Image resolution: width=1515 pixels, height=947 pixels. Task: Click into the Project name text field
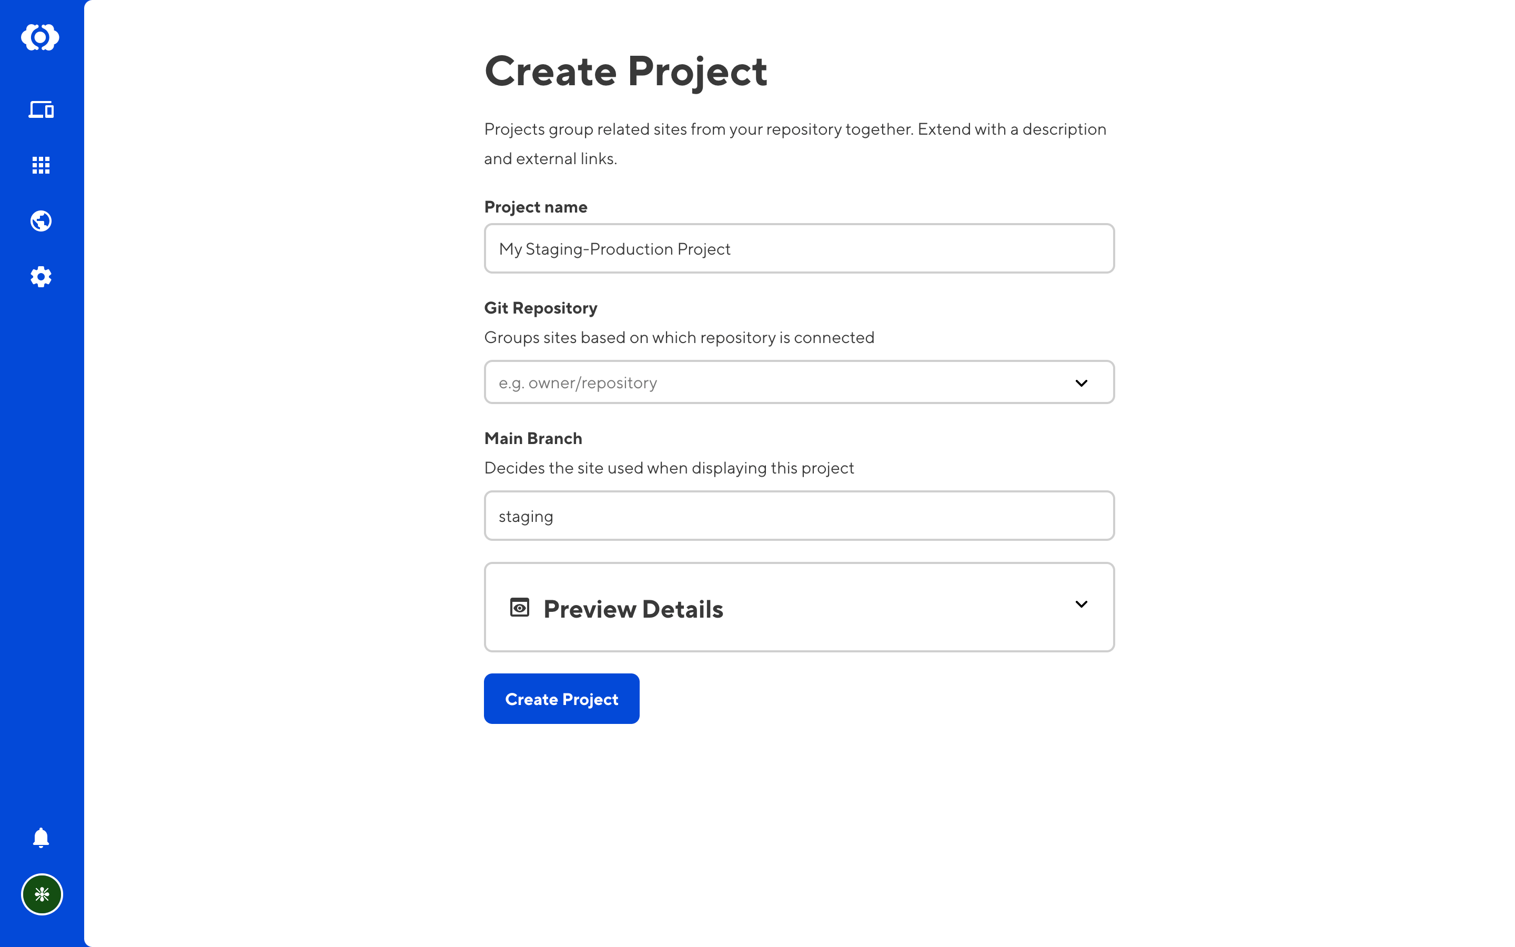[x=799, y=249]
